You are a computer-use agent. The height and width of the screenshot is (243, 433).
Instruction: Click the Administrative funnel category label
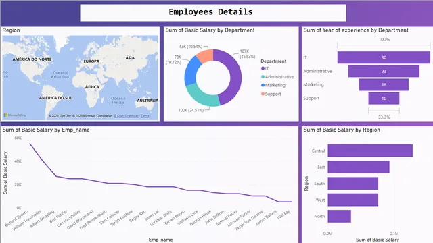[x=317, y=71]
